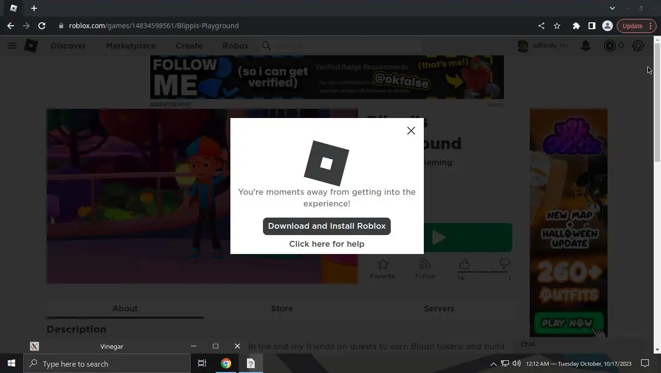Viewport: 661px width, 373px height.
Task: Share this page icon
Action: pos(541,26)
